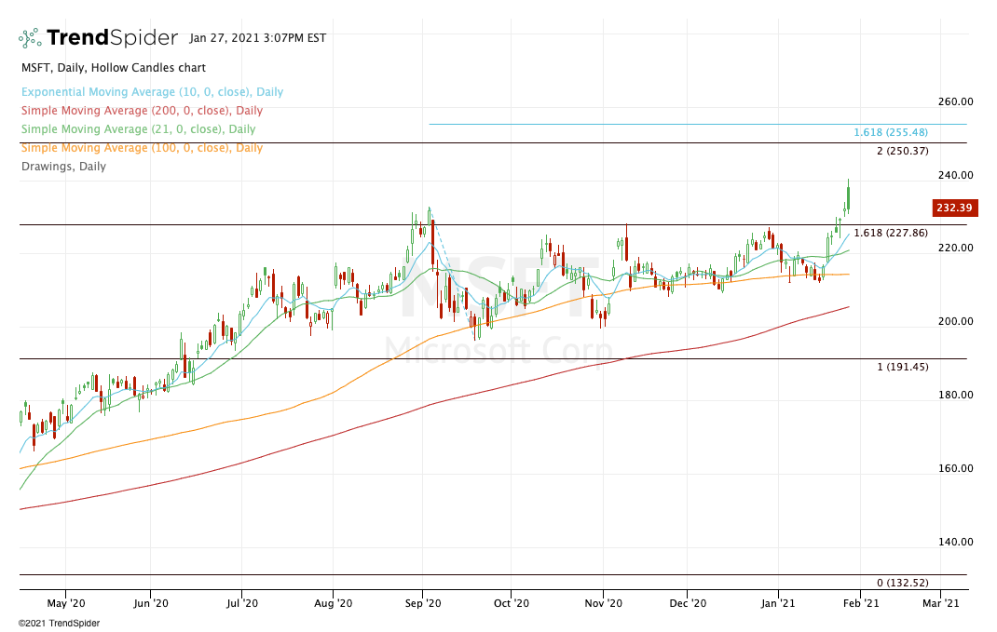997x632 pixels.
Task: Click the 0 (132.52) Fibonacci label
Action: coord(902,583)
